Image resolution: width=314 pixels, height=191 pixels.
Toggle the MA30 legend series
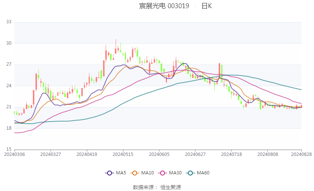[x=170, y=173]
